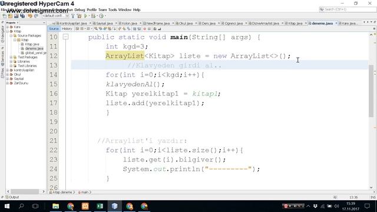Click the Profile Project toolbar icon

(x=101, y=16)
